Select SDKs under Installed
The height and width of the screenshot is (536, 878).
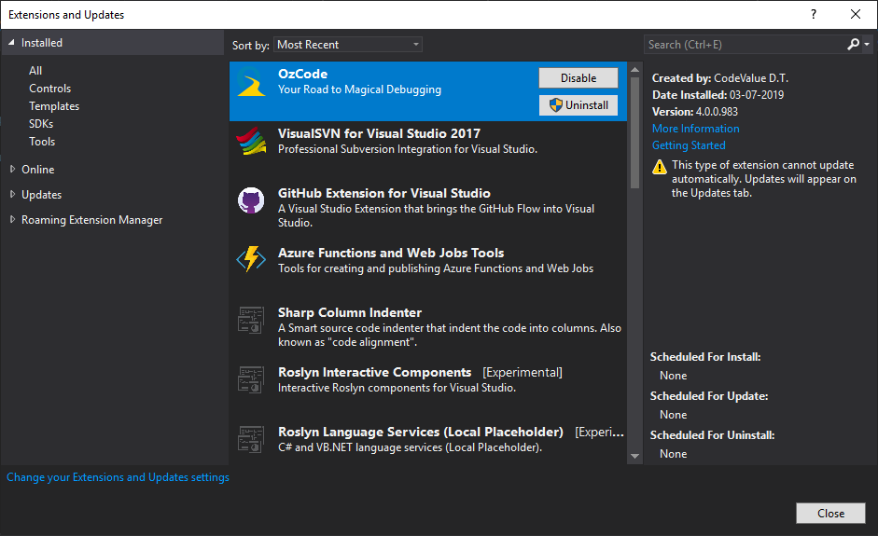[41, 124]
